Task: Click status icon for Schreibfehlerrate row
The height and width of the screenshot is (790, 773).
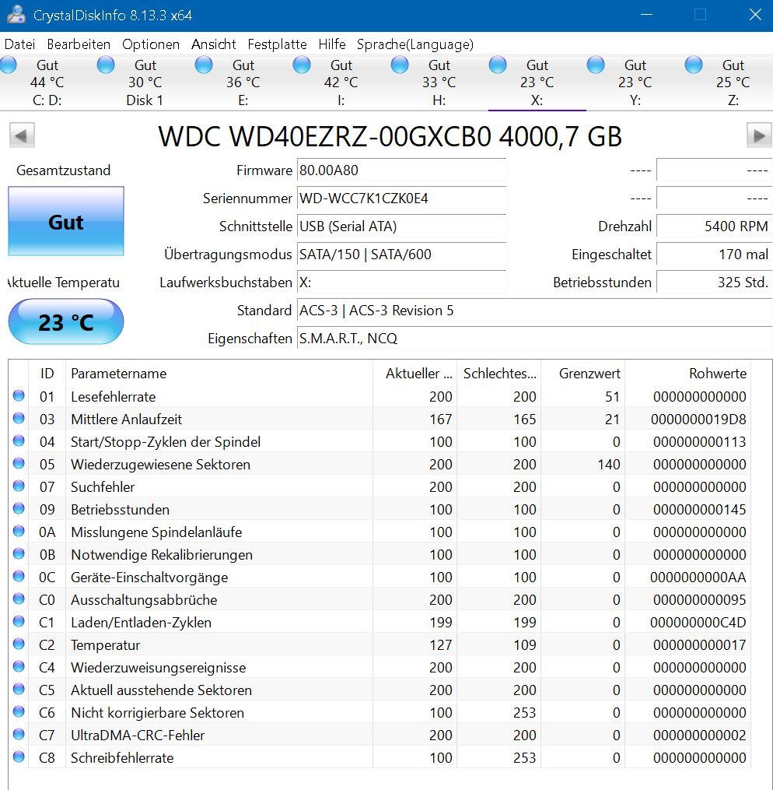Action: pos(19,757)
